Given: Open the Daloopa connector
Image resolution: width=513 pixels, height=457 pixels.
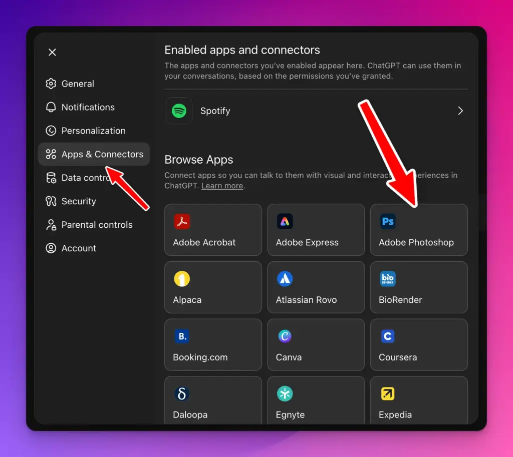Looking at the screenshot, I should click(213, 400).
